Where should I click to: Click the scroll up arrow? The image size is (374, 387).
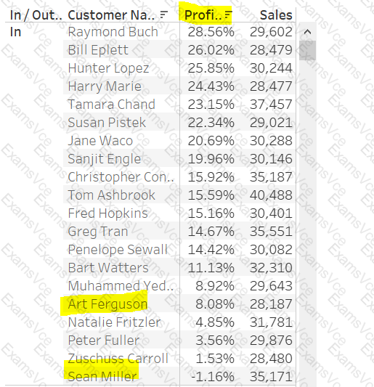tap(307, 32)
